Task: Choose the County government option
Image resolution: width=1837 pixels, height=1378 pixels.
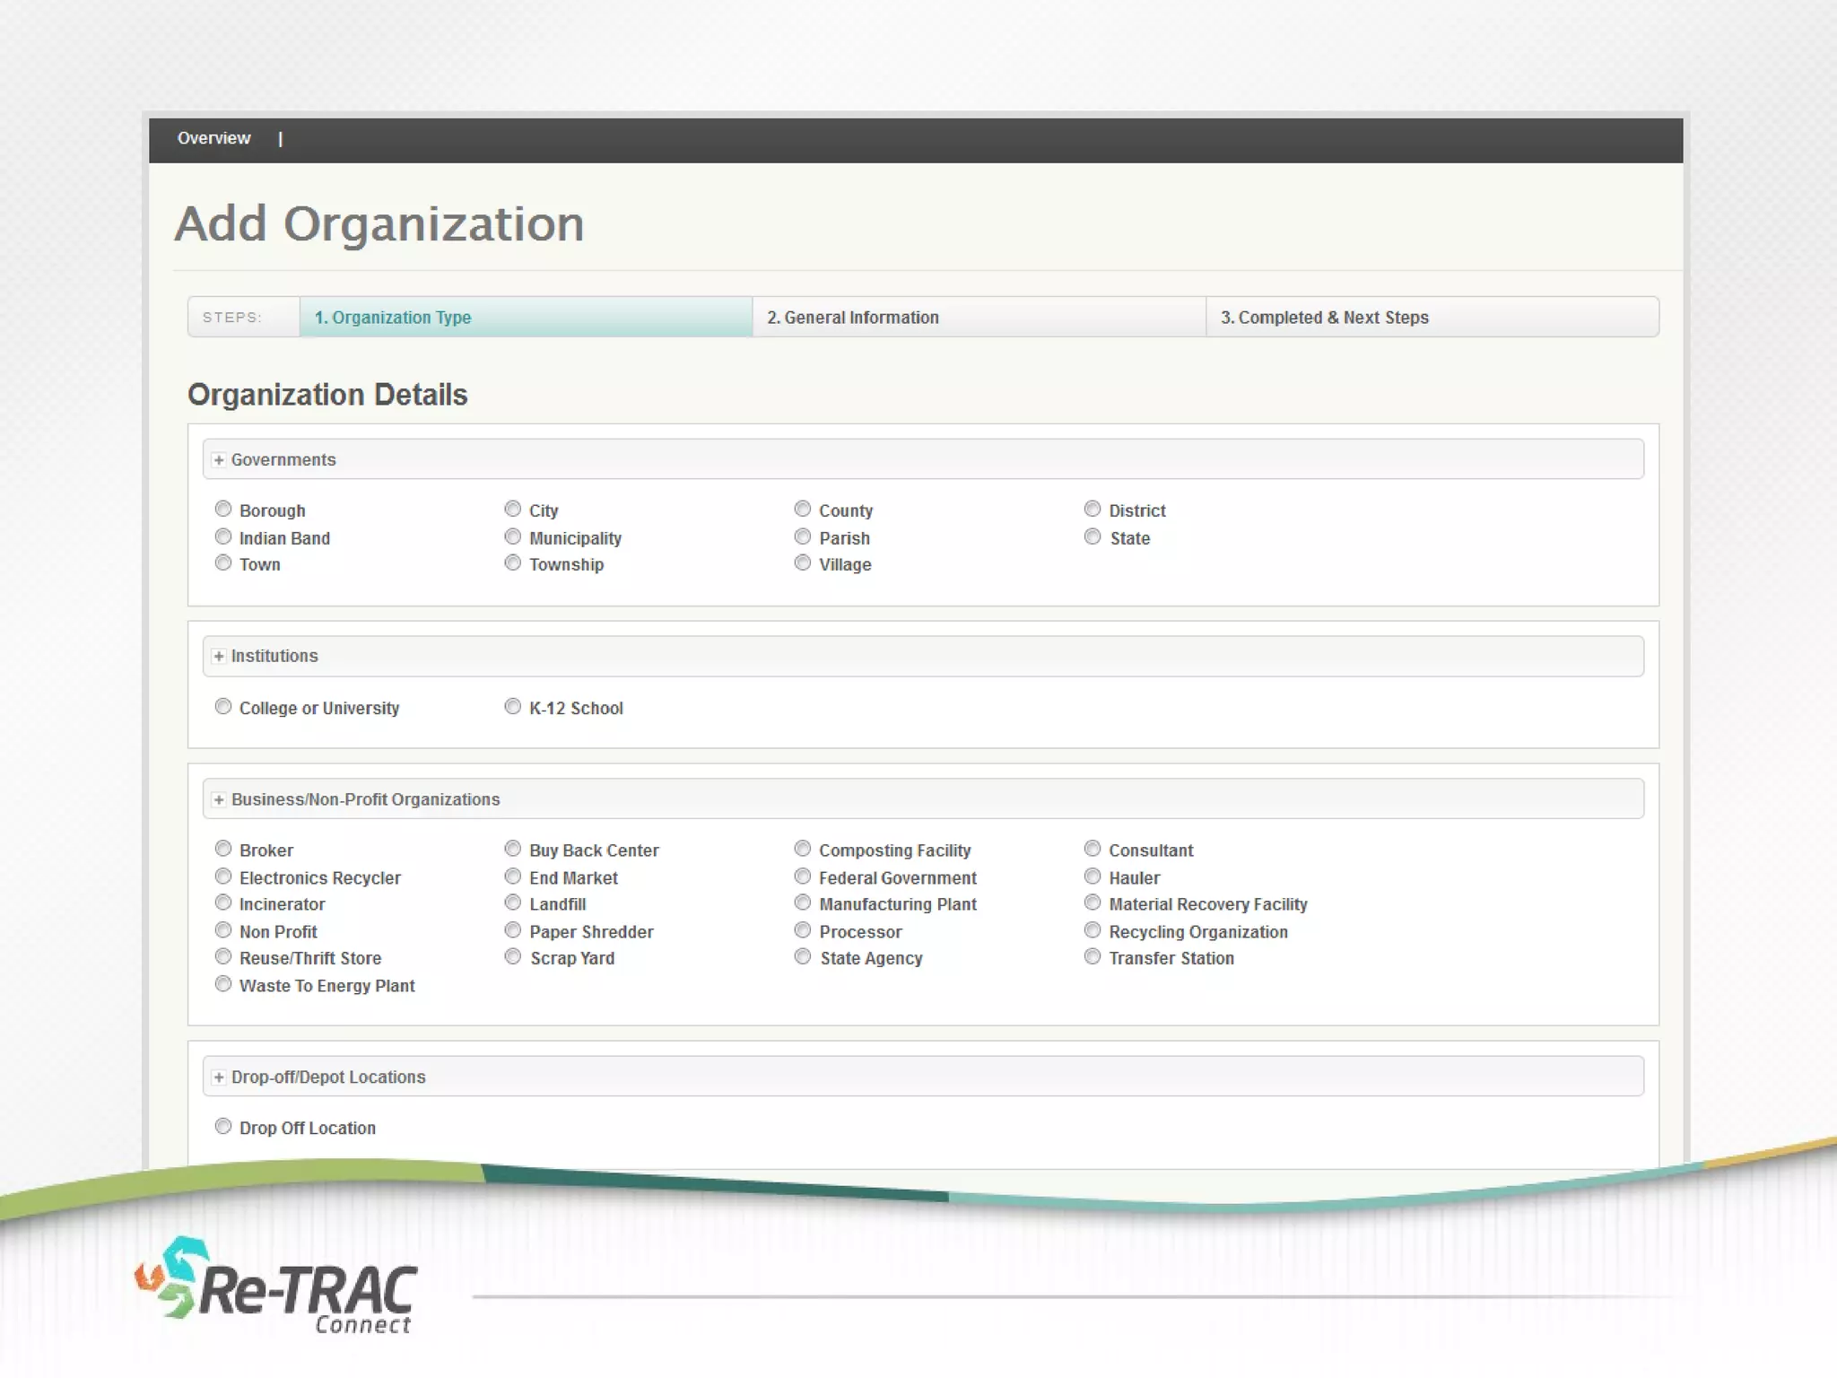Action: point(803,510)
